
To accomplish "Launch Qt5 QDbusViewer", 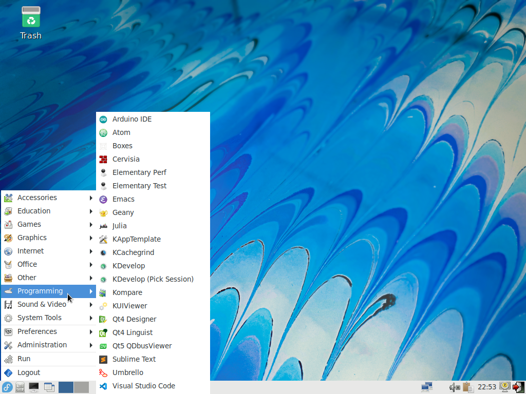I will point(153,346).
